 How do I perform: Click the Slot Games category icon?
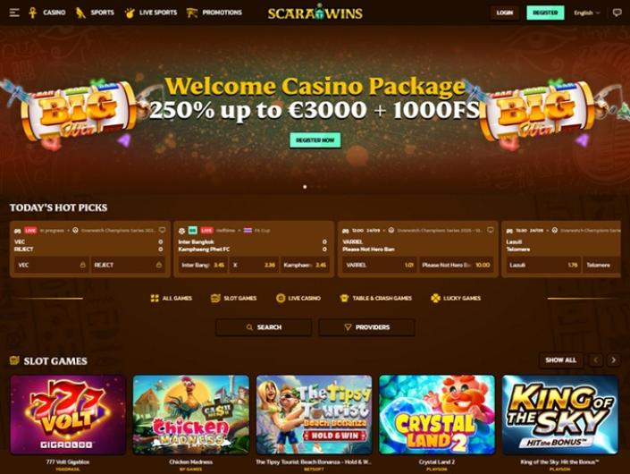click(215, 298)
